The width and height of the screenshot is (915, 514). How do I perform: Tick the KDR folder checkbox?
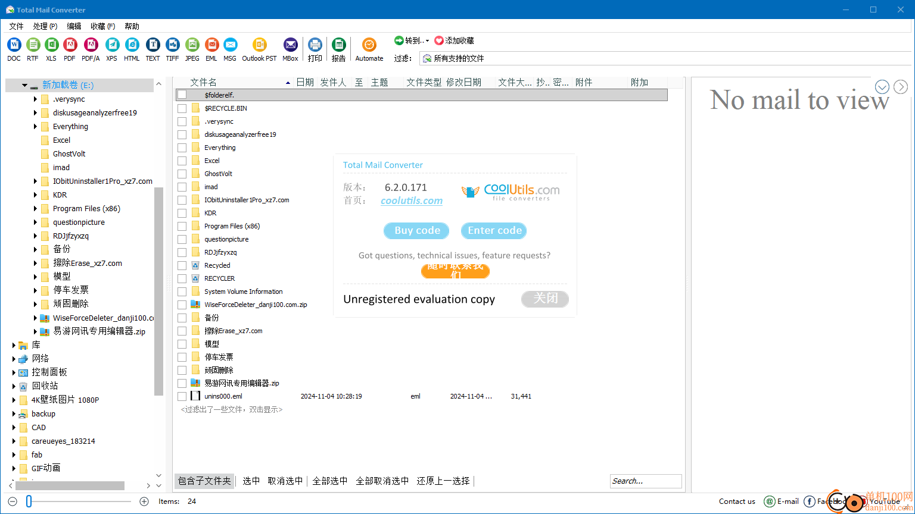tap(182, 213)
